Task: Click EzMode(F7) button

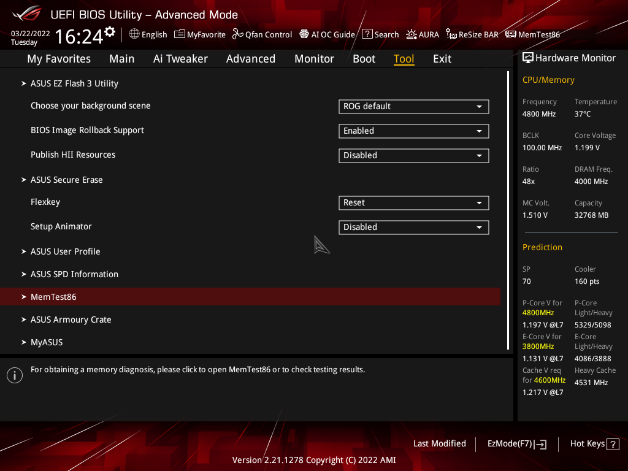Action: tap(516, 444)
